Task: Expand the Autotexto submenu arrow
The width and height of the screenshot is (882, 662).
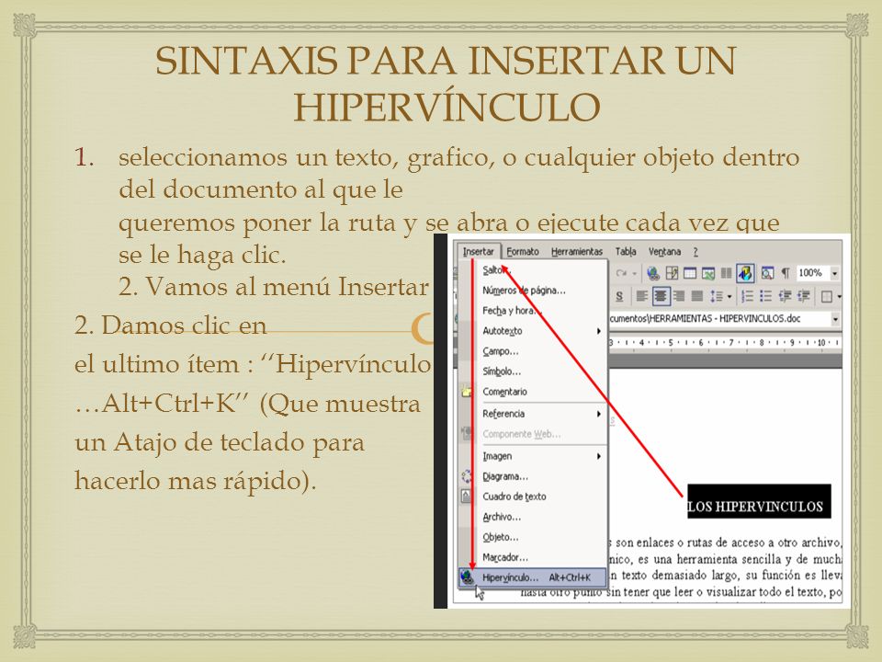Action: point(599,331)
